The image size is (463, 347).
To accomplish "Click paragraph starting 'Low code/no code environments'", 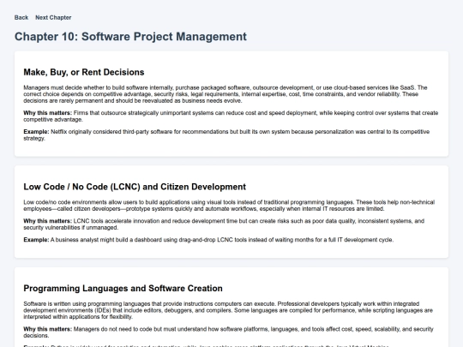I will point(229,206).
